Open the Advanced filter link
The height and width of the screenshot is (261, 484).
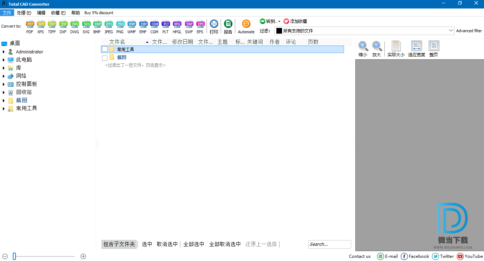point(469,31)
